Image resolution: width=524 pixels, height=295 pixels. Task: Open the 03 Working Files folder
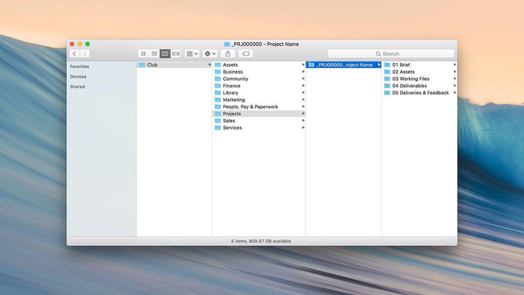[x=419, y=79]
